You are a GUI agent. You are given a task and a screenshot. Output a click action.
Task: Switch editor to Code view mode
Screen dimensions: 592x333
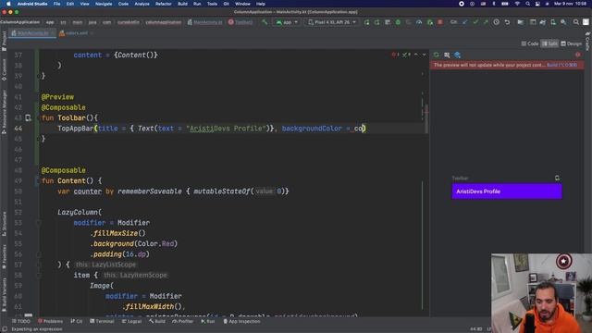pyautogui.click(x=530, y=43)
